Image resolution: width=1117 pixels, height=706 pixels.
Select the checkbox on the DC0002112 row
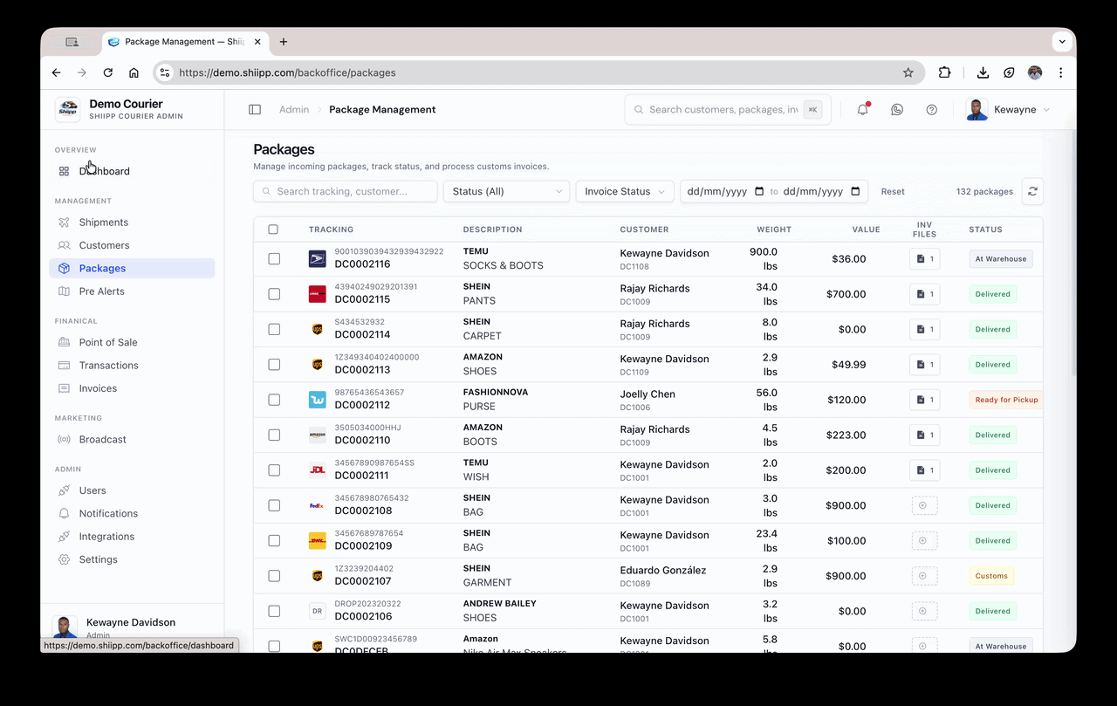(274, 400)
